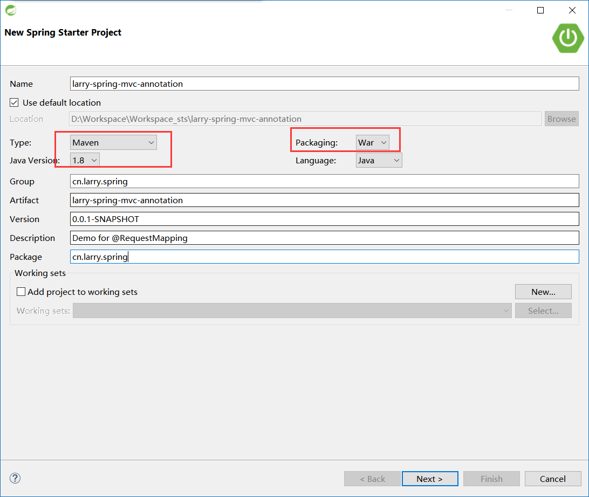Click the Browse button for Location
Screen dimensions: 589x497
pyautogui.click(x=561, y=119)
